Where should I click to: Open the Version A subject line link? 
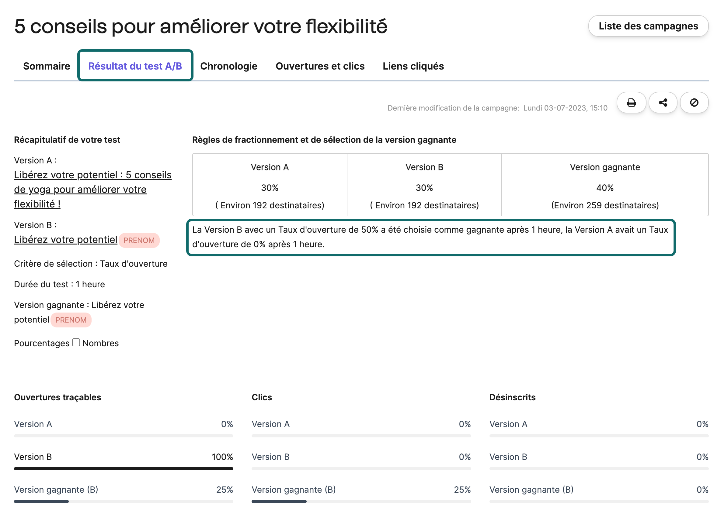point(93,190)
